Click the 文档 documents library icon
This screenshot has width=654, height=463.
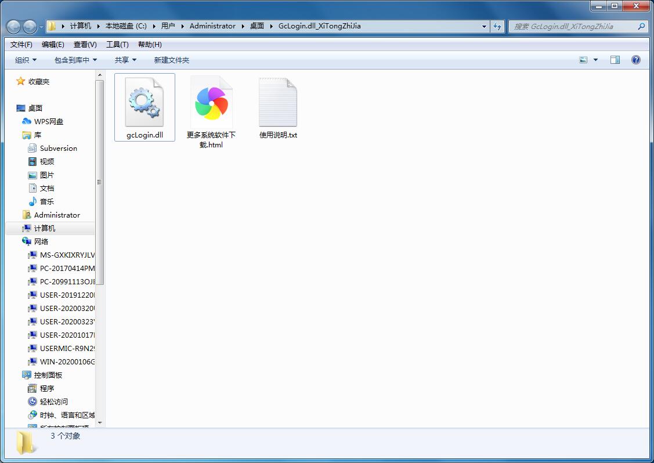pyautogui.click(x=32, y=188)
